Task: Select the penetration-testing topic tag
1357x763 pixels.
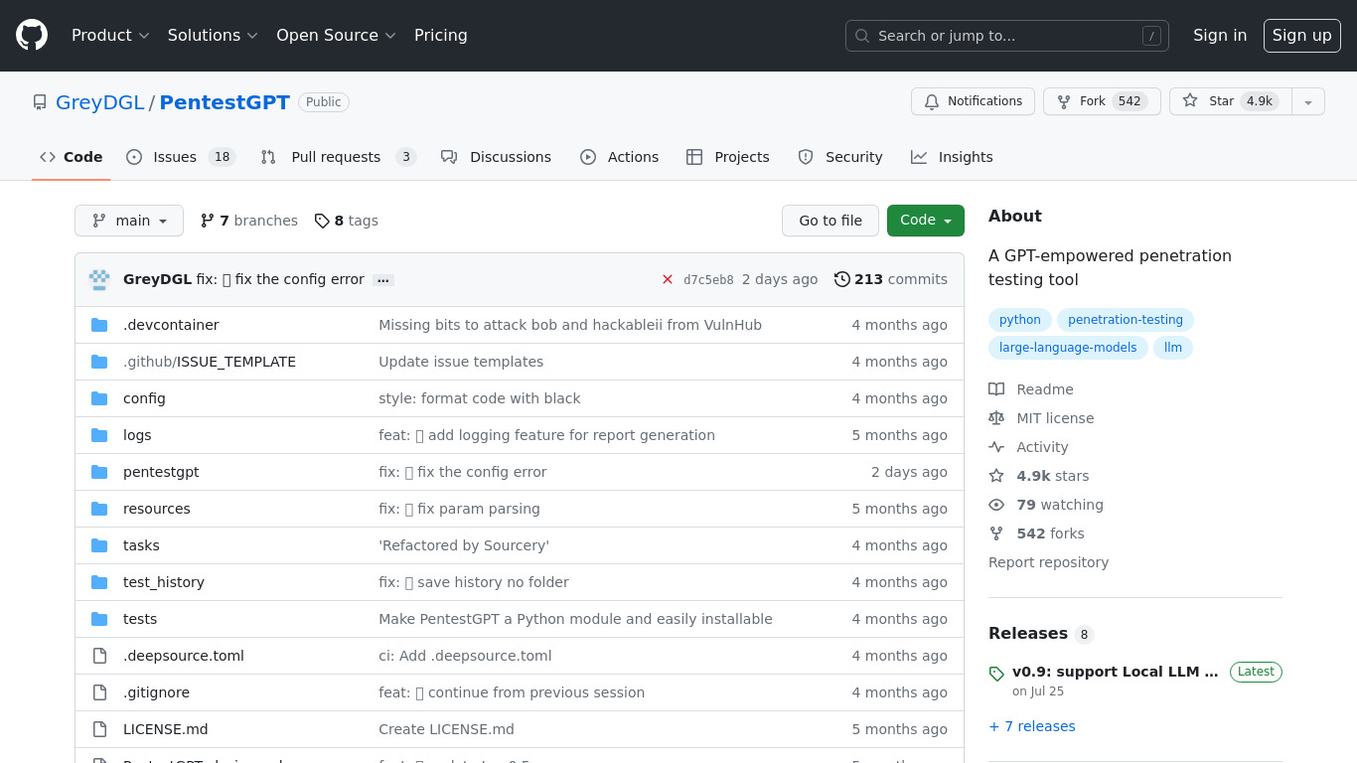Action: click(1126, 320)
